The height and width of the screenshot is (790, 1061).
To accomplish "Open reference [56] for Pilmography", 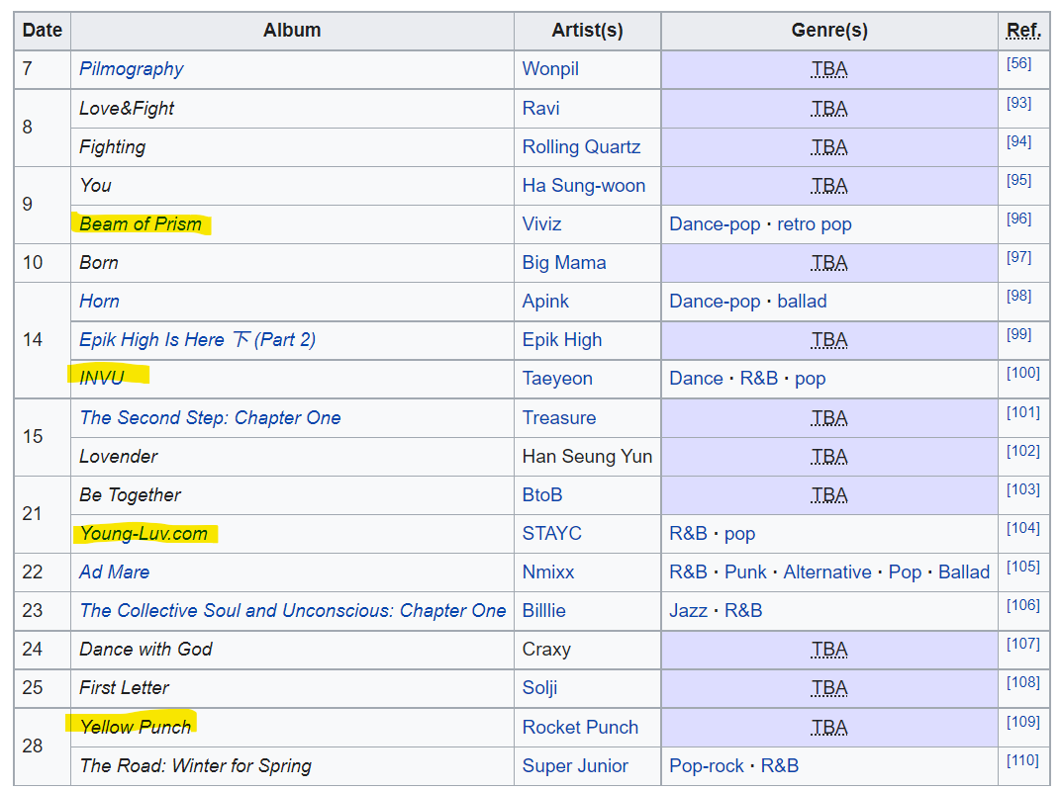I will pyautogui.click(x=1018, y=63).
